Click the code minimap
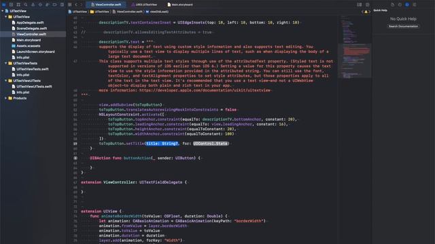 point(355,47)
